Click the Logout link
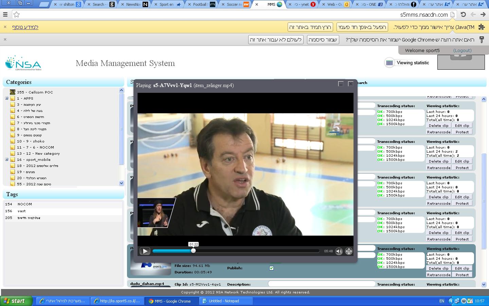 (x=462, y=50)
